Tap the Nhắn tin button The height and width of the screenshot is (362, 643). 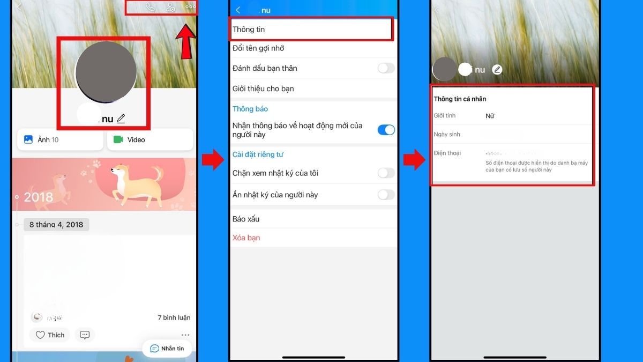(167, 348)
